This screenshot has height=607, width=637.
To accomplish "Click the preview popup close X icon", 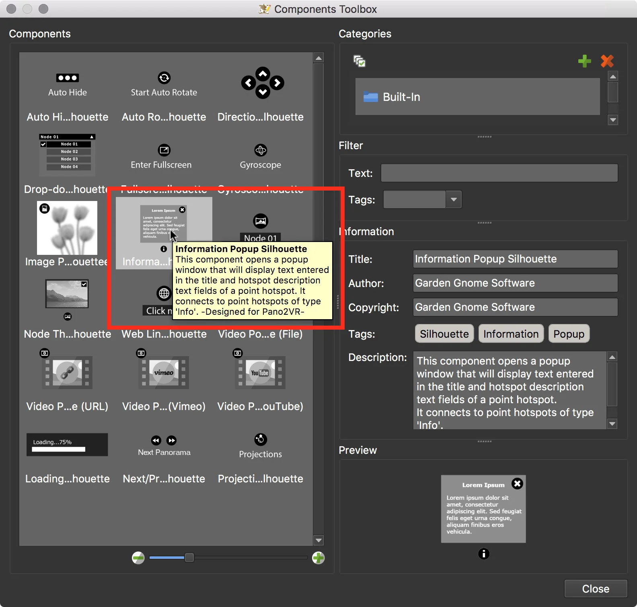I will coord(518,484).
